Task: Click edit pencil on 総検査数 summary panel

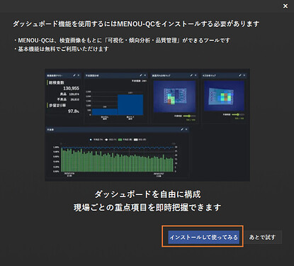Action: 74,75
